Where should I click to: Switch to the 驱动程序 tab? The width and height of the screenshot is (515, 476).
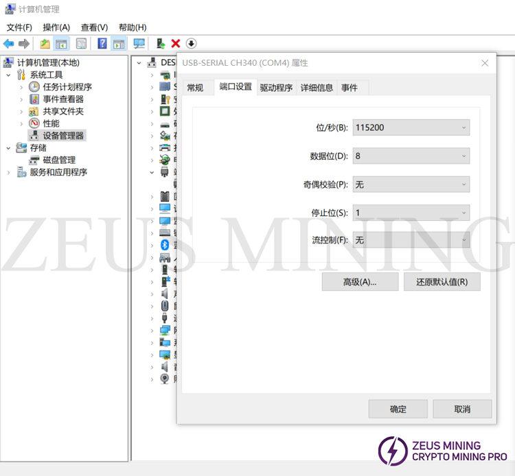(x=276, y=88)
